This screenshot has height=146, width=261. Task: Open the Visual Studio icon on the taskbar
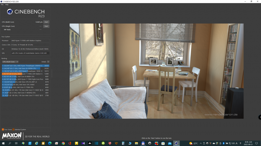(83, 143)
